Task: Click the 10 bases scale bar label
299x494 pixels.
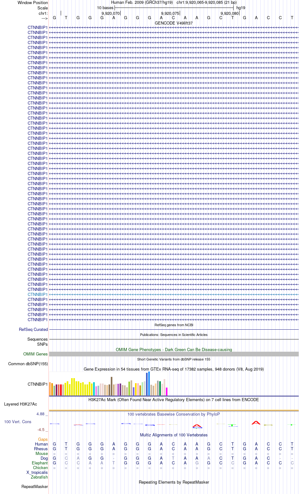Action: 105,8
